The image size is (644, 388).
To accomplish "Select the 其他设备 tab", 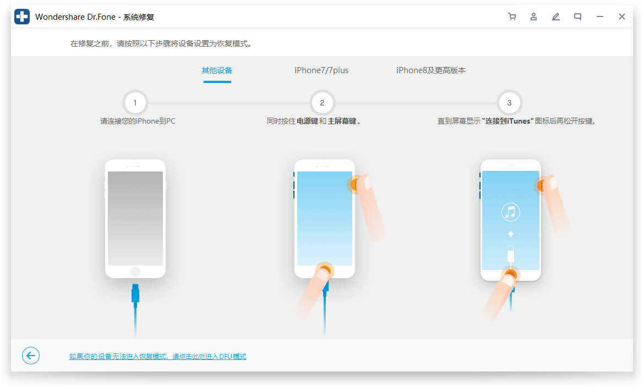I will [217, 70].
